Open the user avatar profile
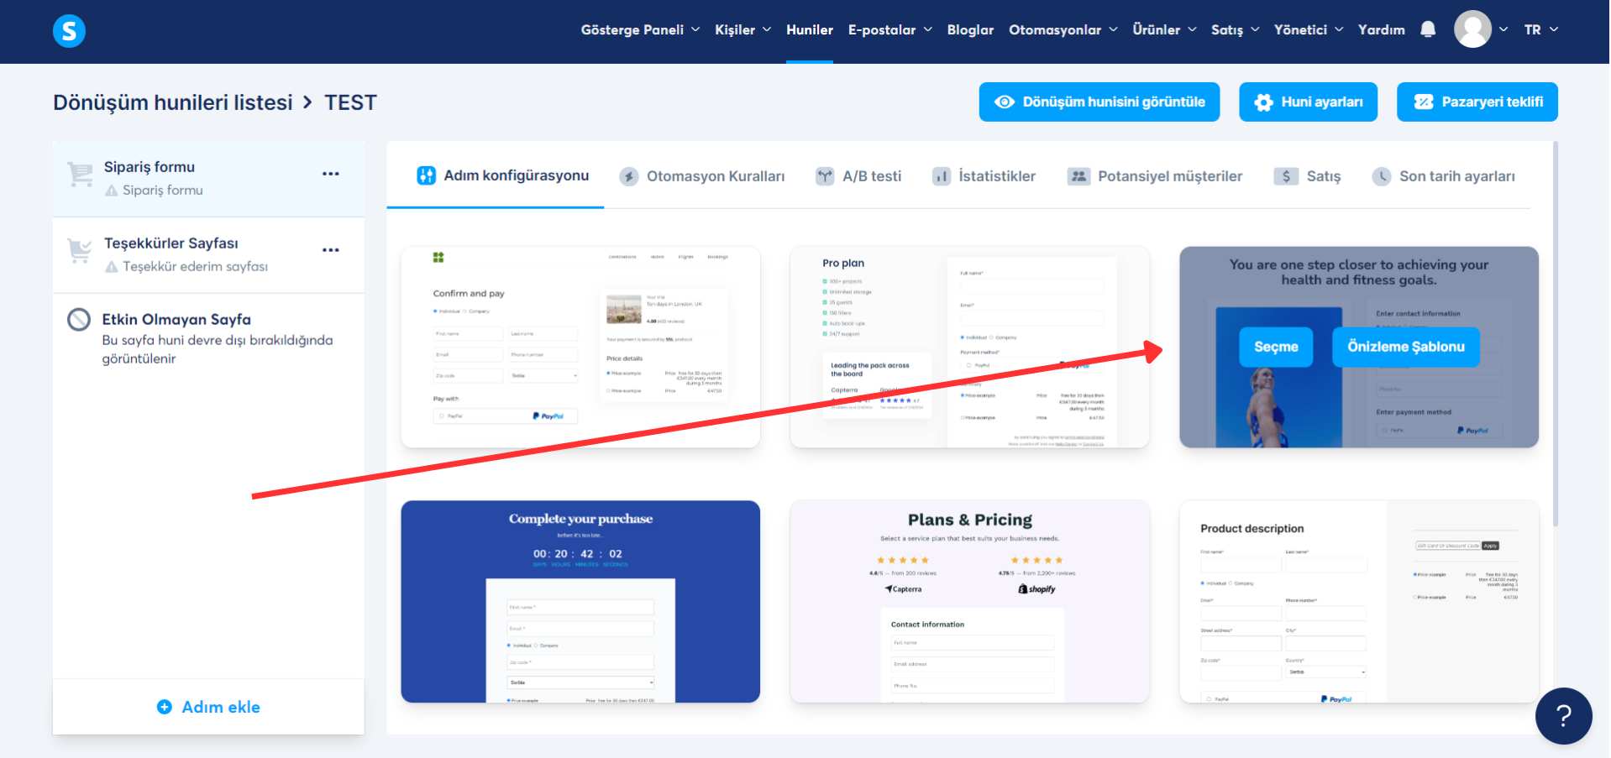The width and height of the screenshot is (1611, 758). pos(1472,29)
